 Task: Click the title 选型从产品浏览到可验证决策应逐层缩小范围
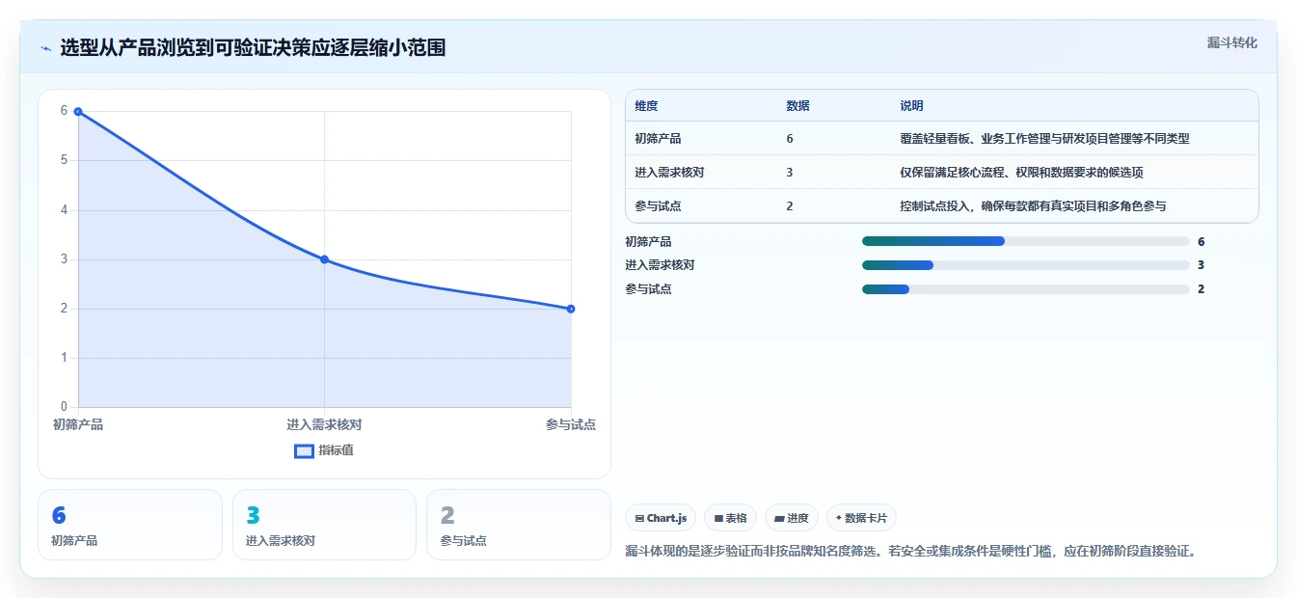coord(253,48)
